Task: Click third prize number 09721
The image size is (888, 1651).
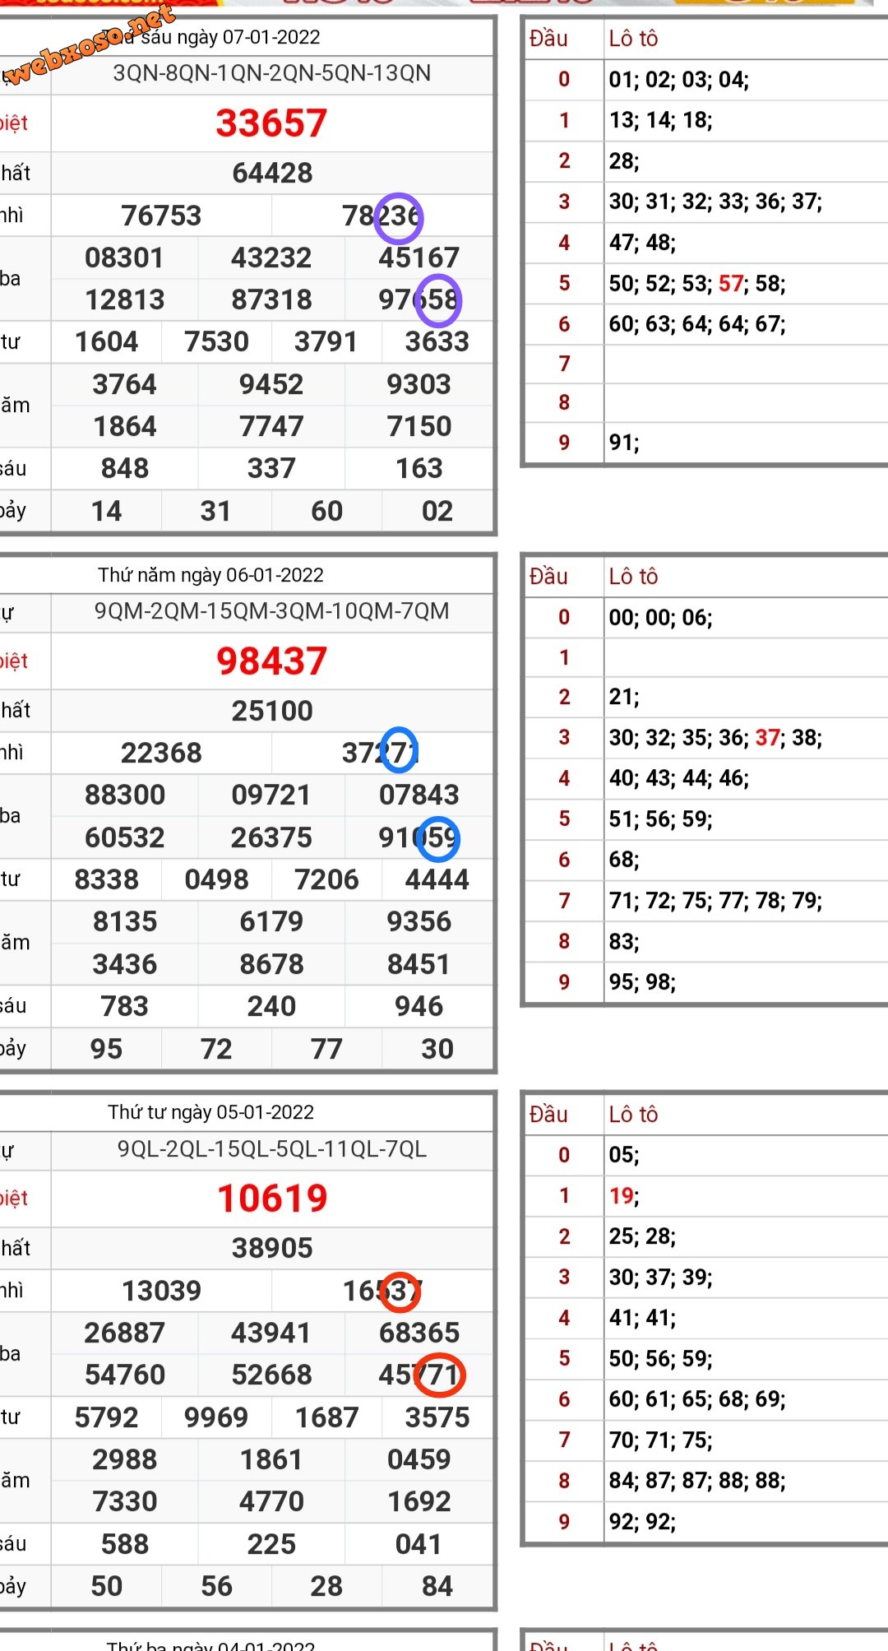Action: [x=271, y=795]
